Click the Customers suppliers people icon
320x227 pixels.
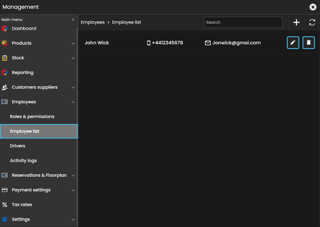point(5,87)
